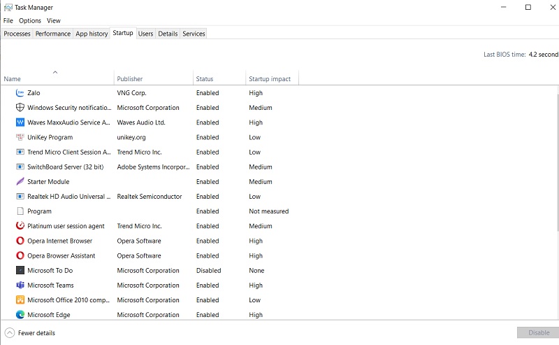The image size is (559, 345).
Task: Click the Disabled status of Microsoft To Do
Action: pyautogui.click(x=208, y=270)
